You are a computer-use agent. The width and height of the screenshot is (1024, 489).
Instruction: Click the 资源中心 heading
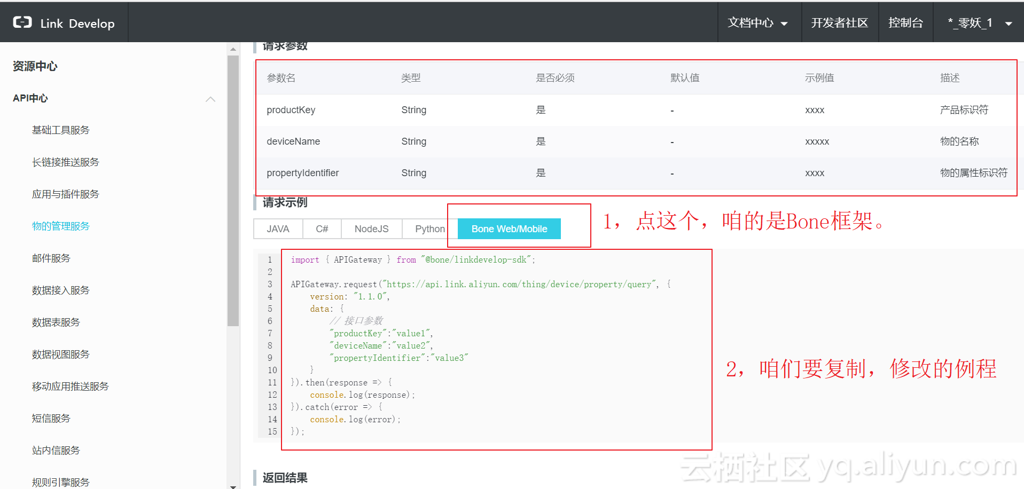tap(35, 66)
